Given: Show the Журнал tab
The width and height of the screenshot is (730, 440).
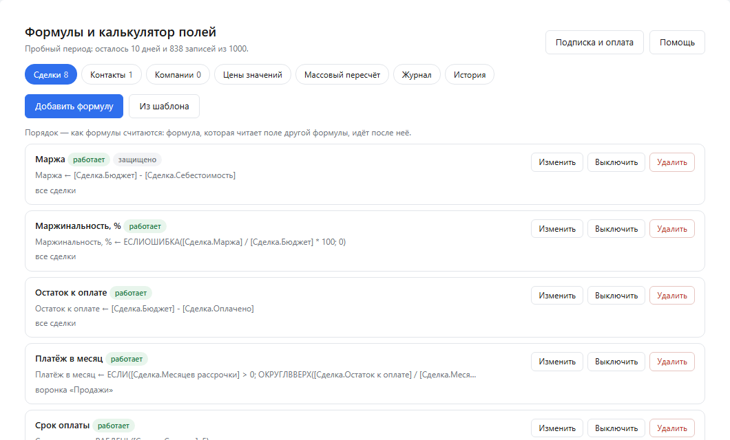Looking at the screenshot, I should (417, 74).
